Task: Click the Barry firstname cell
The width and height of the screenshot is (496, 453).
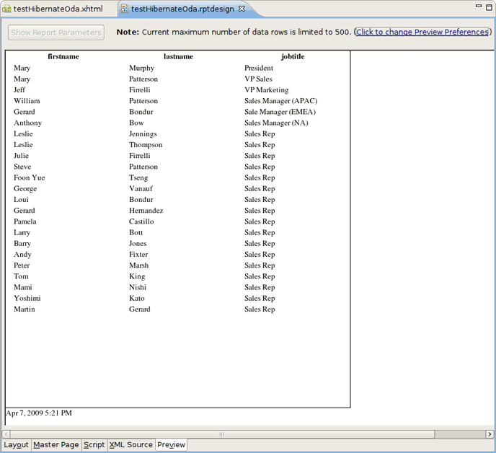Action: pyautogui.click(x=22, y=244)
